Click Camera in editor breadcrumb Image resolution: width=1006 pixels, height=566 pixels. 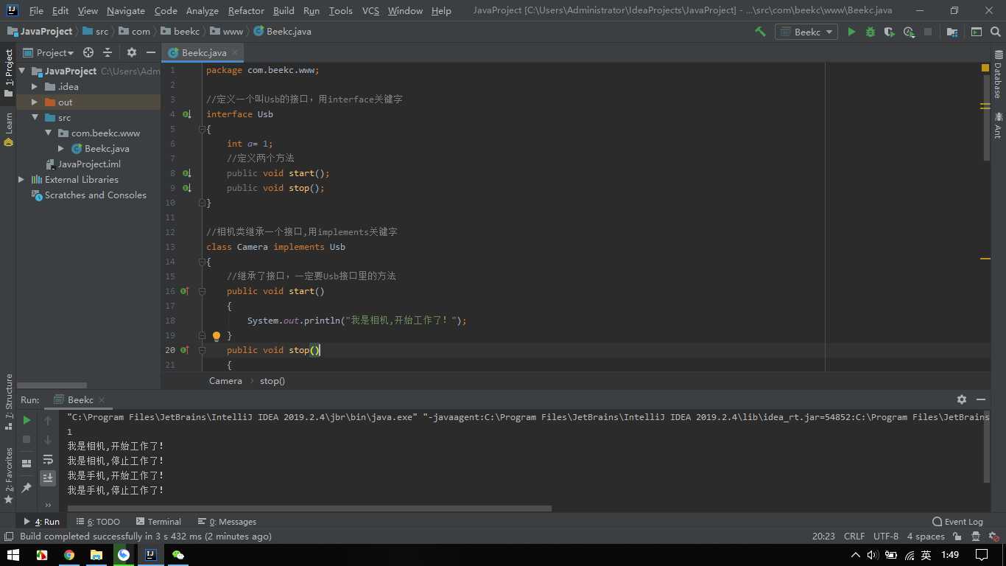(x=225, y=381)
